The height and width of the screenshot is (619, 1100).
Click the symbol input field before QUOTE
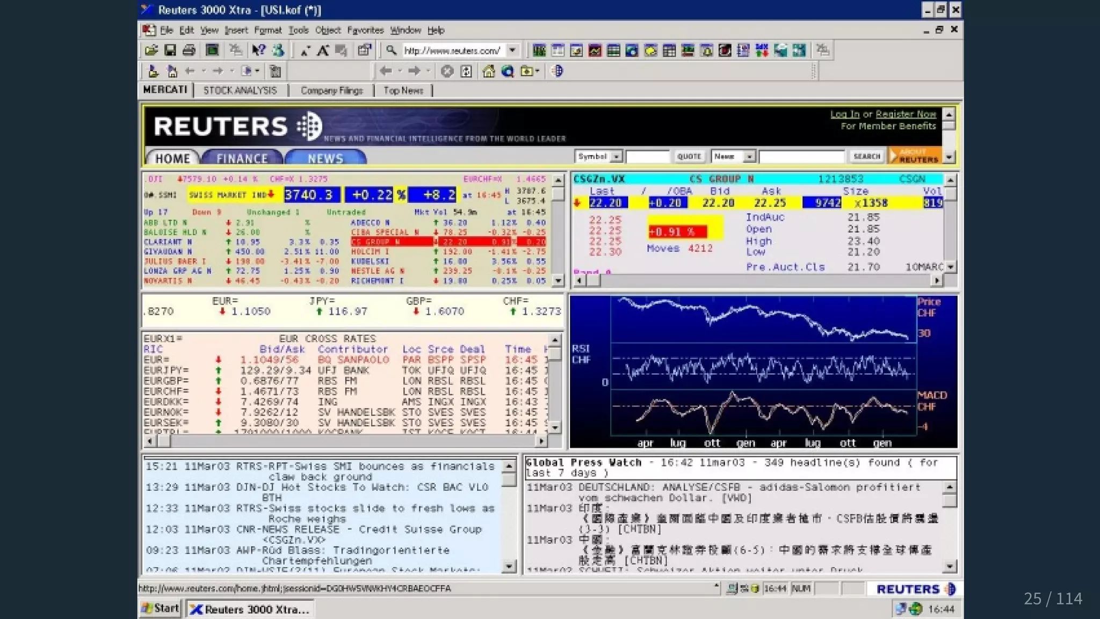647,156
